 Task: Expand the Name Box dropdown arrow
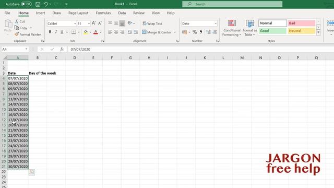pyautogui.click(x=26, y=49)
